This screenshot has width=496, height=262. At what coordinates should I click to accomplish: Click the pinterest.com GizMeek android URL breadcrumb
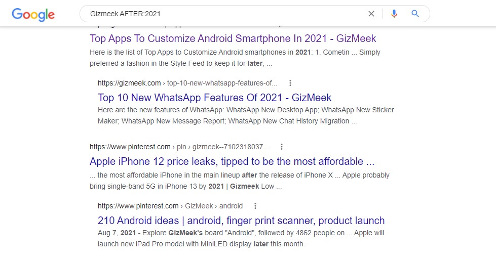pos(170,206)
